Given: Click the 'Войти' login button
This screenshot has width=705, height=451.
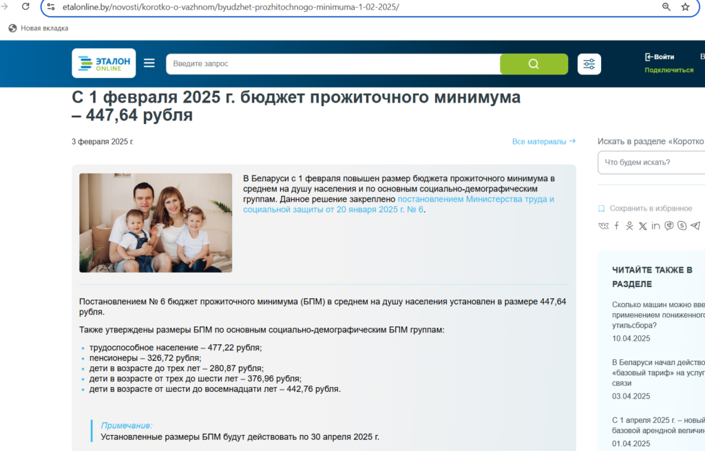Looking at the screenshot, I should tap(660, 57).
